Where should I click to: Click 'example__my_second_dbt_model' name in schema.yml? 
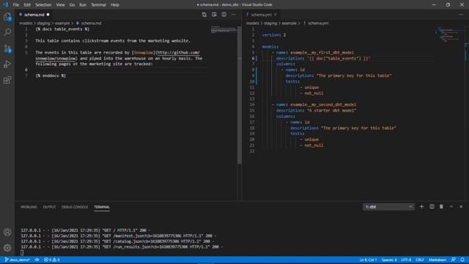click(323, 105)
